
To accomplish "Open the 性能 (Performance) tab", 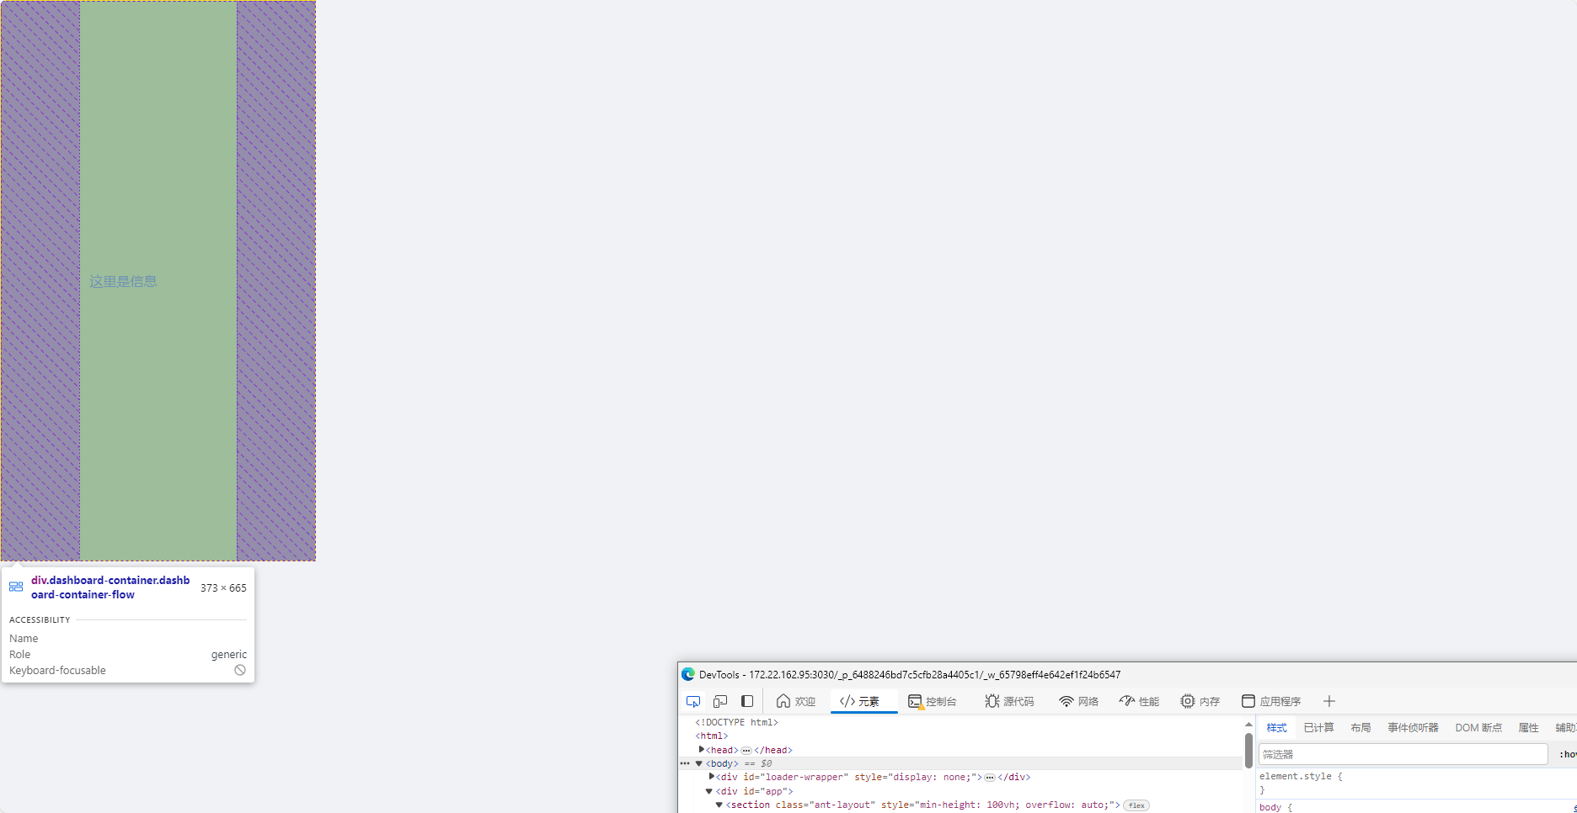I will 1140,701.
